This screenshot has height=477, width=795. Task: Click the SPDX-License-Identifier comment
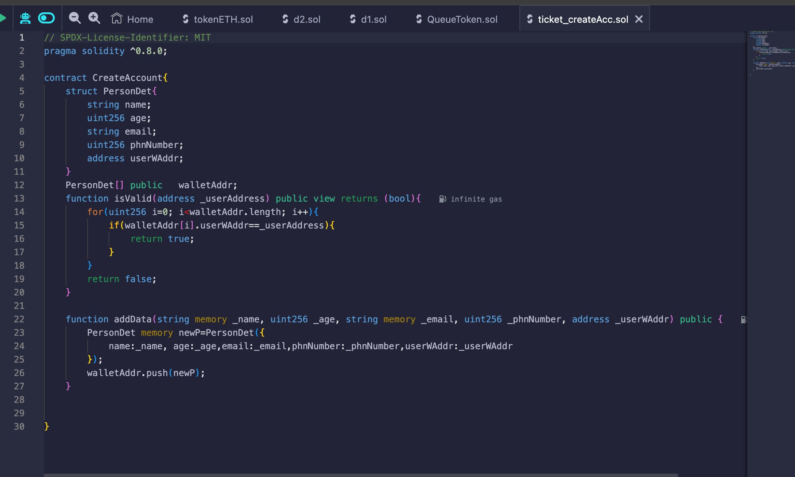(x=128, y=38)
